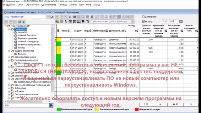Screen dimensions: 201x113
Task: Enable the Действует с checkbox
Action: (x=143, y=17)
